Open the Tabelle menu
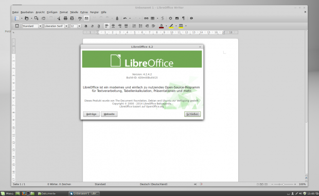Screen dimensions: 319x196 [x=74, y=12]
